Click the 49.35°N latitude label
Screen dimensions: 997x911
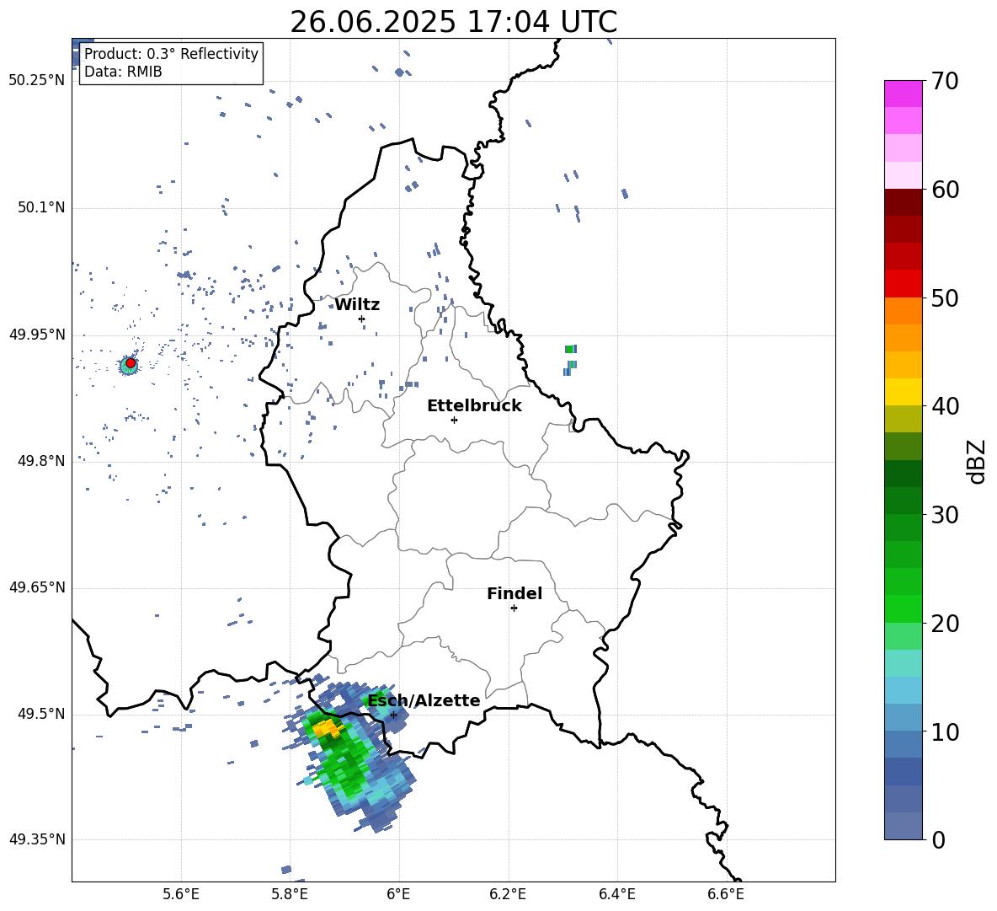click(x=36, y=839)
